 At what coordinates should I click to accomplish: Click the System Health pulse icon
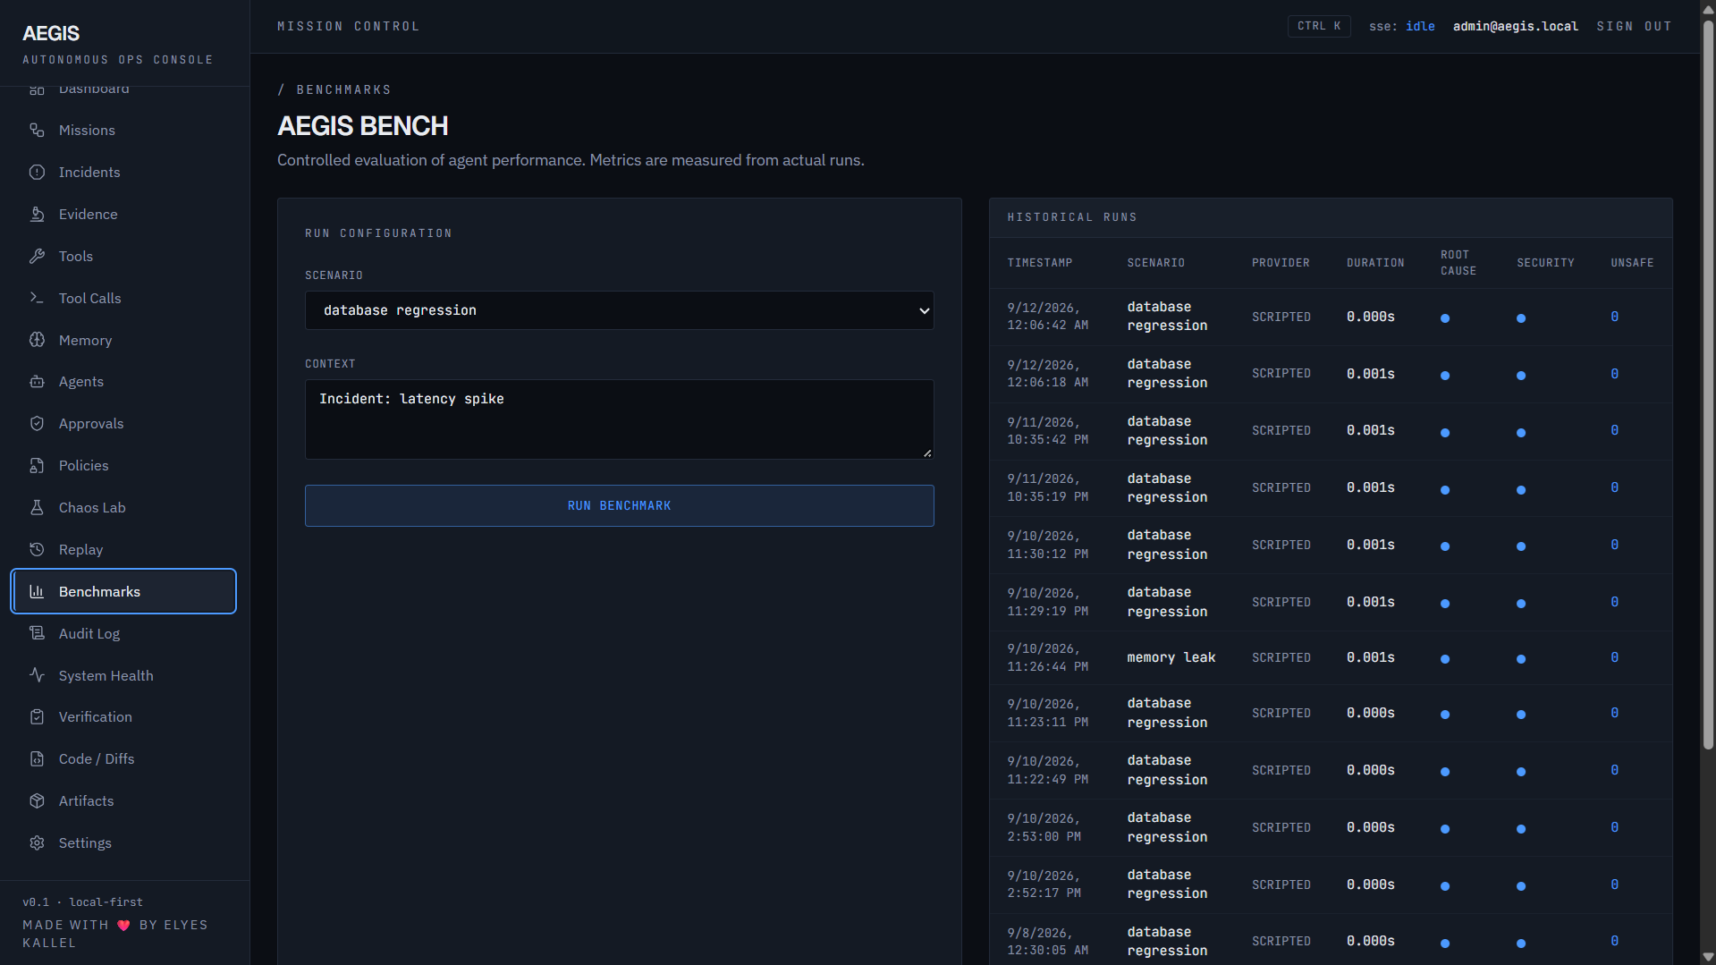(x=37, y=676)
